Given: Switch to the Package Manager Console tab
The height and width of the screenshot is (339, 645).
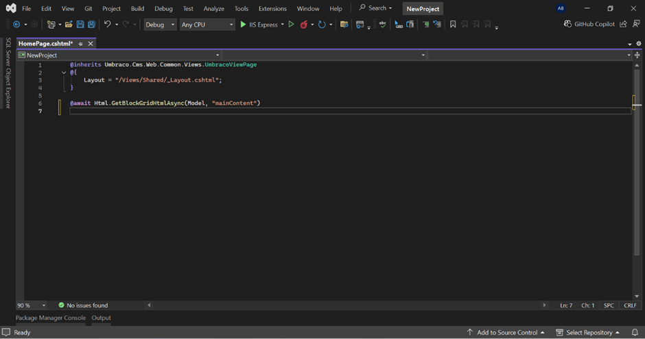Looking at the screenshot, I should point(51,318).
